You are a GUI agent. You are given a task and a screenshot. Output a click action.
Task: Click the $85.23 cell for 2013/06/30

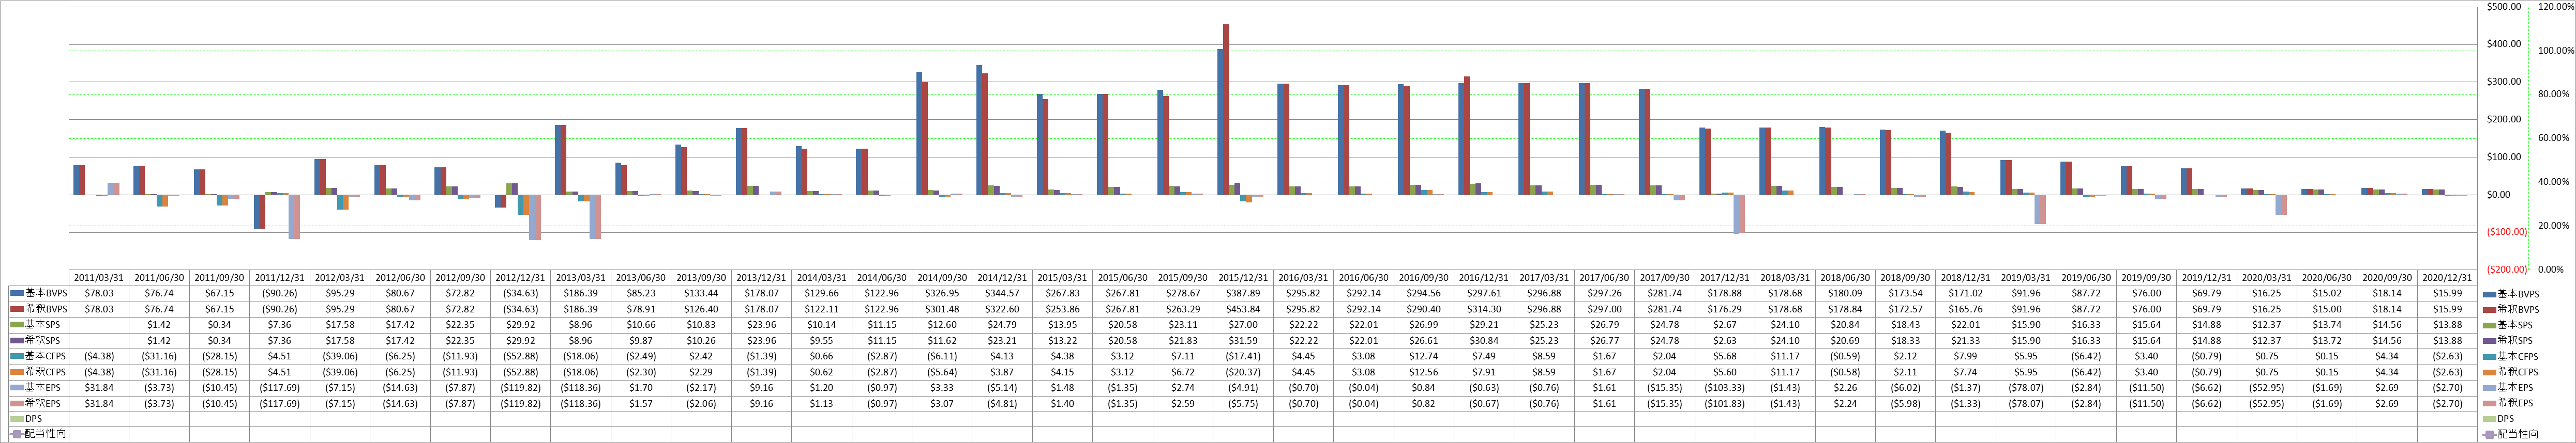(x=641, y=293)
